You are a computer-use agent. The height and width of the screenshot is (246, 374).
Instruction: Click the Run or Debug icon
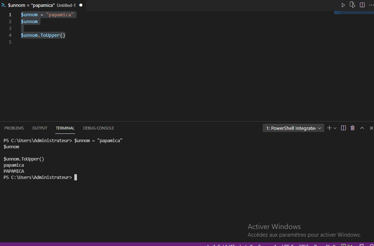click(x=352, y=5)
